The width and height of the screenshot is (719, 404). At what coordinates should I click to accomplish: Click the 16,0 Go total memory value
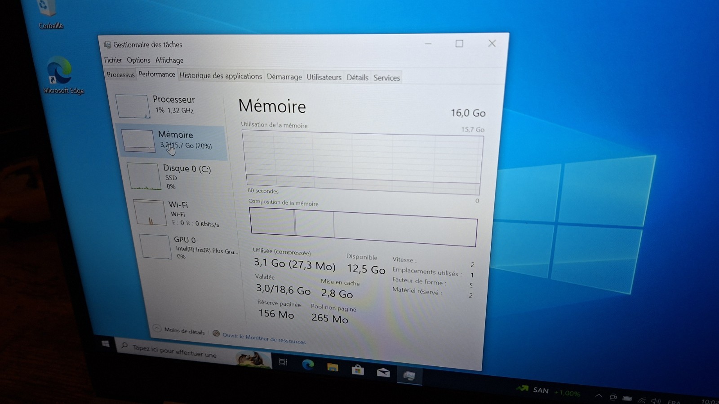pyautogui.click(x=468, y=113)
